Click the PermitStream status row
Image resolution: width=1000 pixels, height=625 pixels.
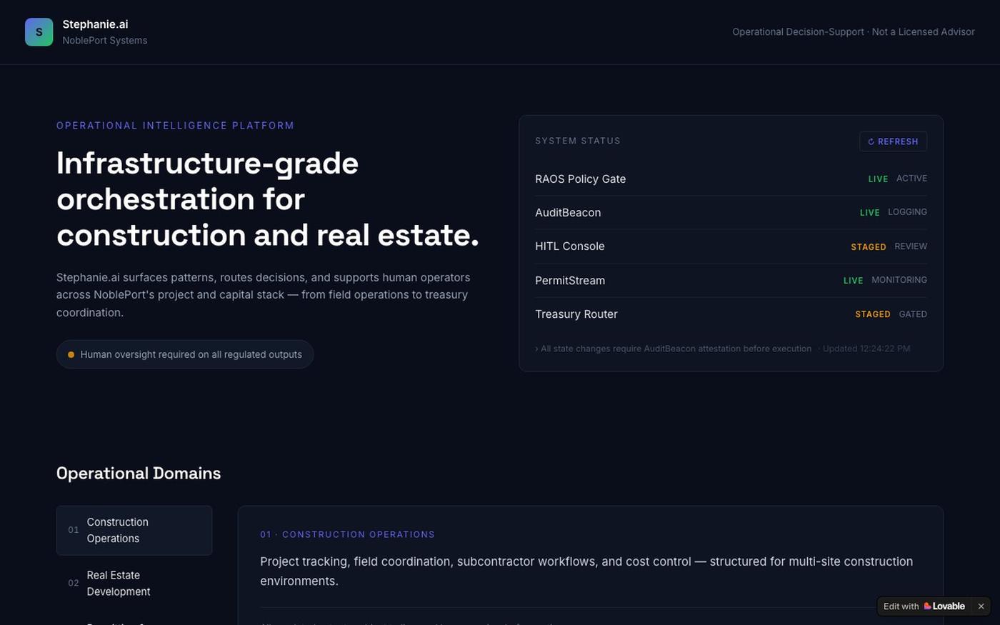pyautogui.click(x=731, y=280)
